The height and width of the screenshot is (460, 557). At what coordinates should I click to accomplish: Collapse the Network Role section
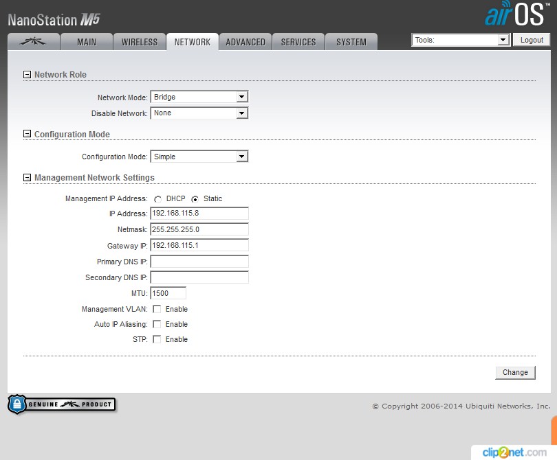(x=27, y=74)
